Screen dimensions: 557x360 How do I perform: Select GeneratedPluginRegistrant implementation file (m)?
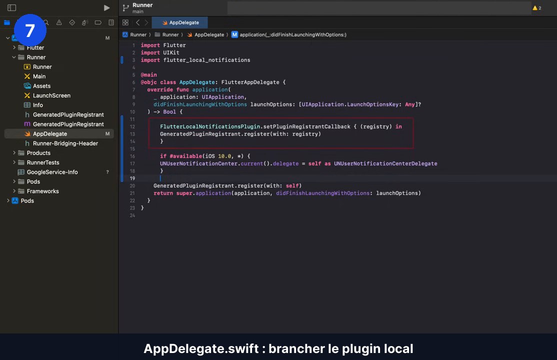click(59, 124)
